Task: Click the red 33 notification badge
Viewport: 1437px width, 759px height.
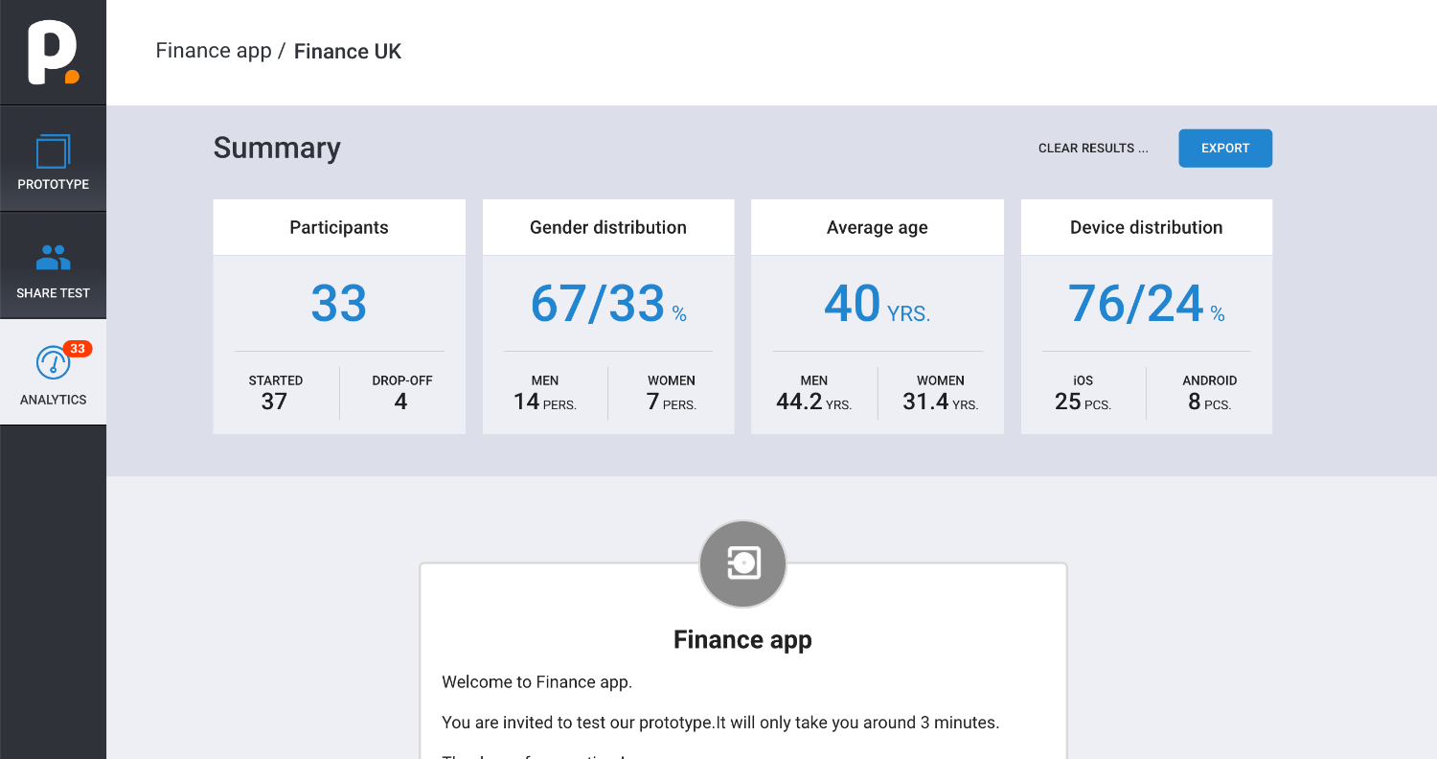Action: click(x=78, y=349)
